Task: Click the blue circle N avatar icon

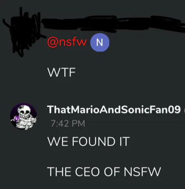Action: [100, 42]
